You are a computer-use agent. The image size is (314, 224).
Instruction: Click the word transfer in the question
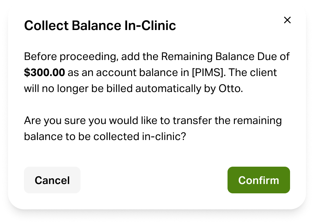188,121
